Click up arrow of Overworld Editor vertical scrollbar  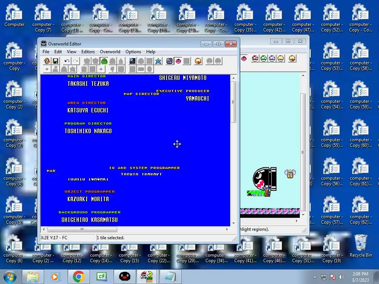coord(234,78)
